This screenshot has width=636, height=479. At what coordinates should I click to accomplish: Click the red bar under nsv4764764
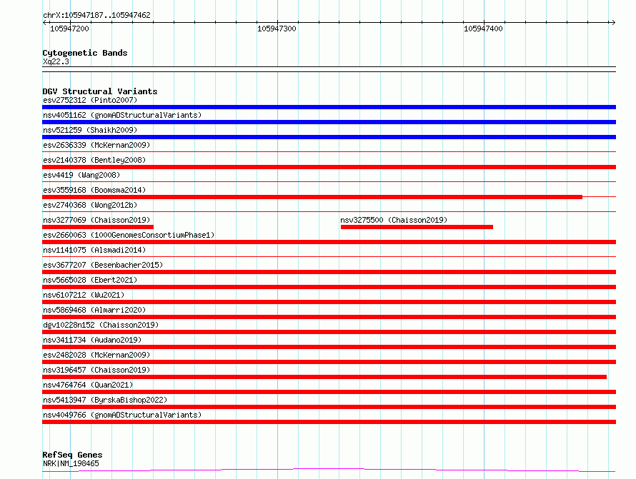click(x=329, y=392)
